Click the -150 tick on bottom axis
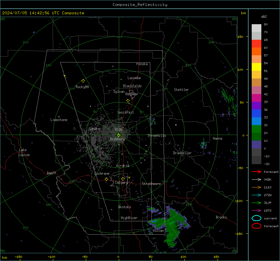The width and height of the screenshot is (280, 261). [x=18, y=257]
